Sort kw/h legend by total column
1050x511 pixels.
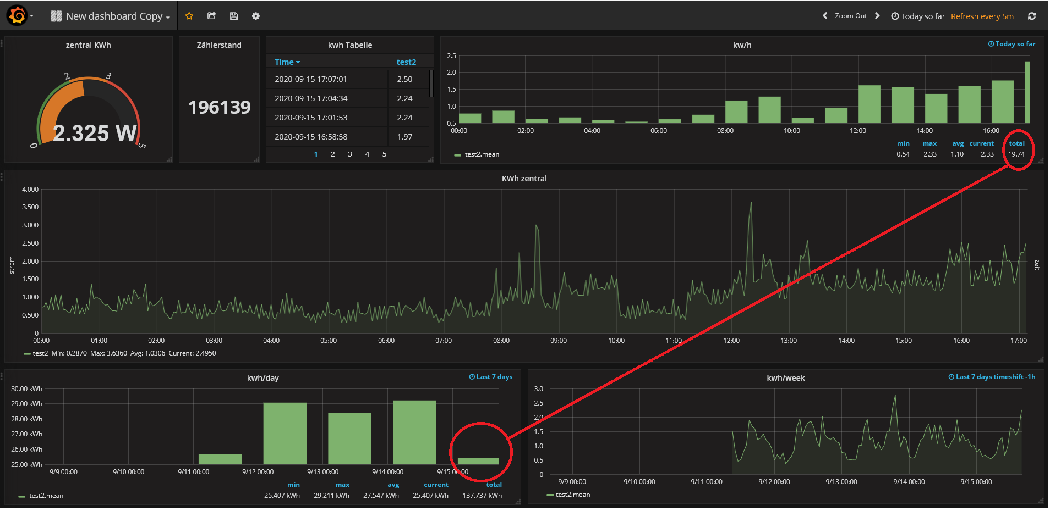pos(1016,143)
